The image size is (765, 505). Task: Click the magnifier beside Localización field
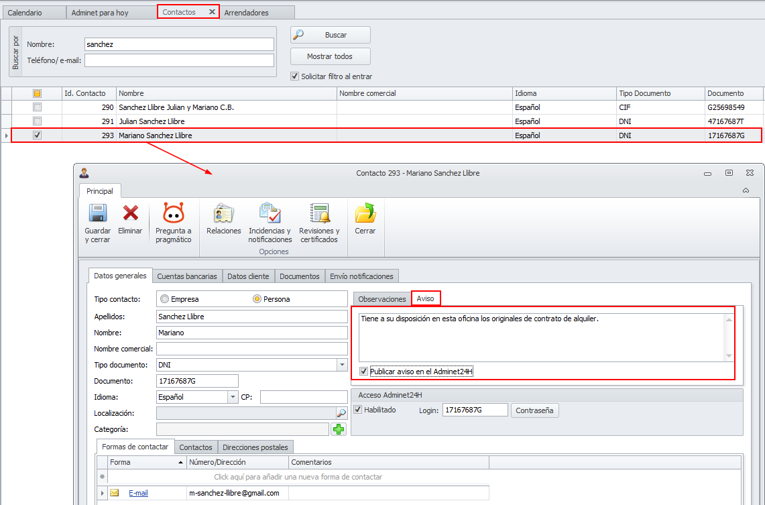pyautogui.click(x=341, y=413)
